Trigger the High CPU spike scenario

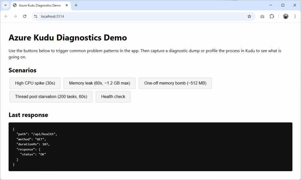click(35, 83)
